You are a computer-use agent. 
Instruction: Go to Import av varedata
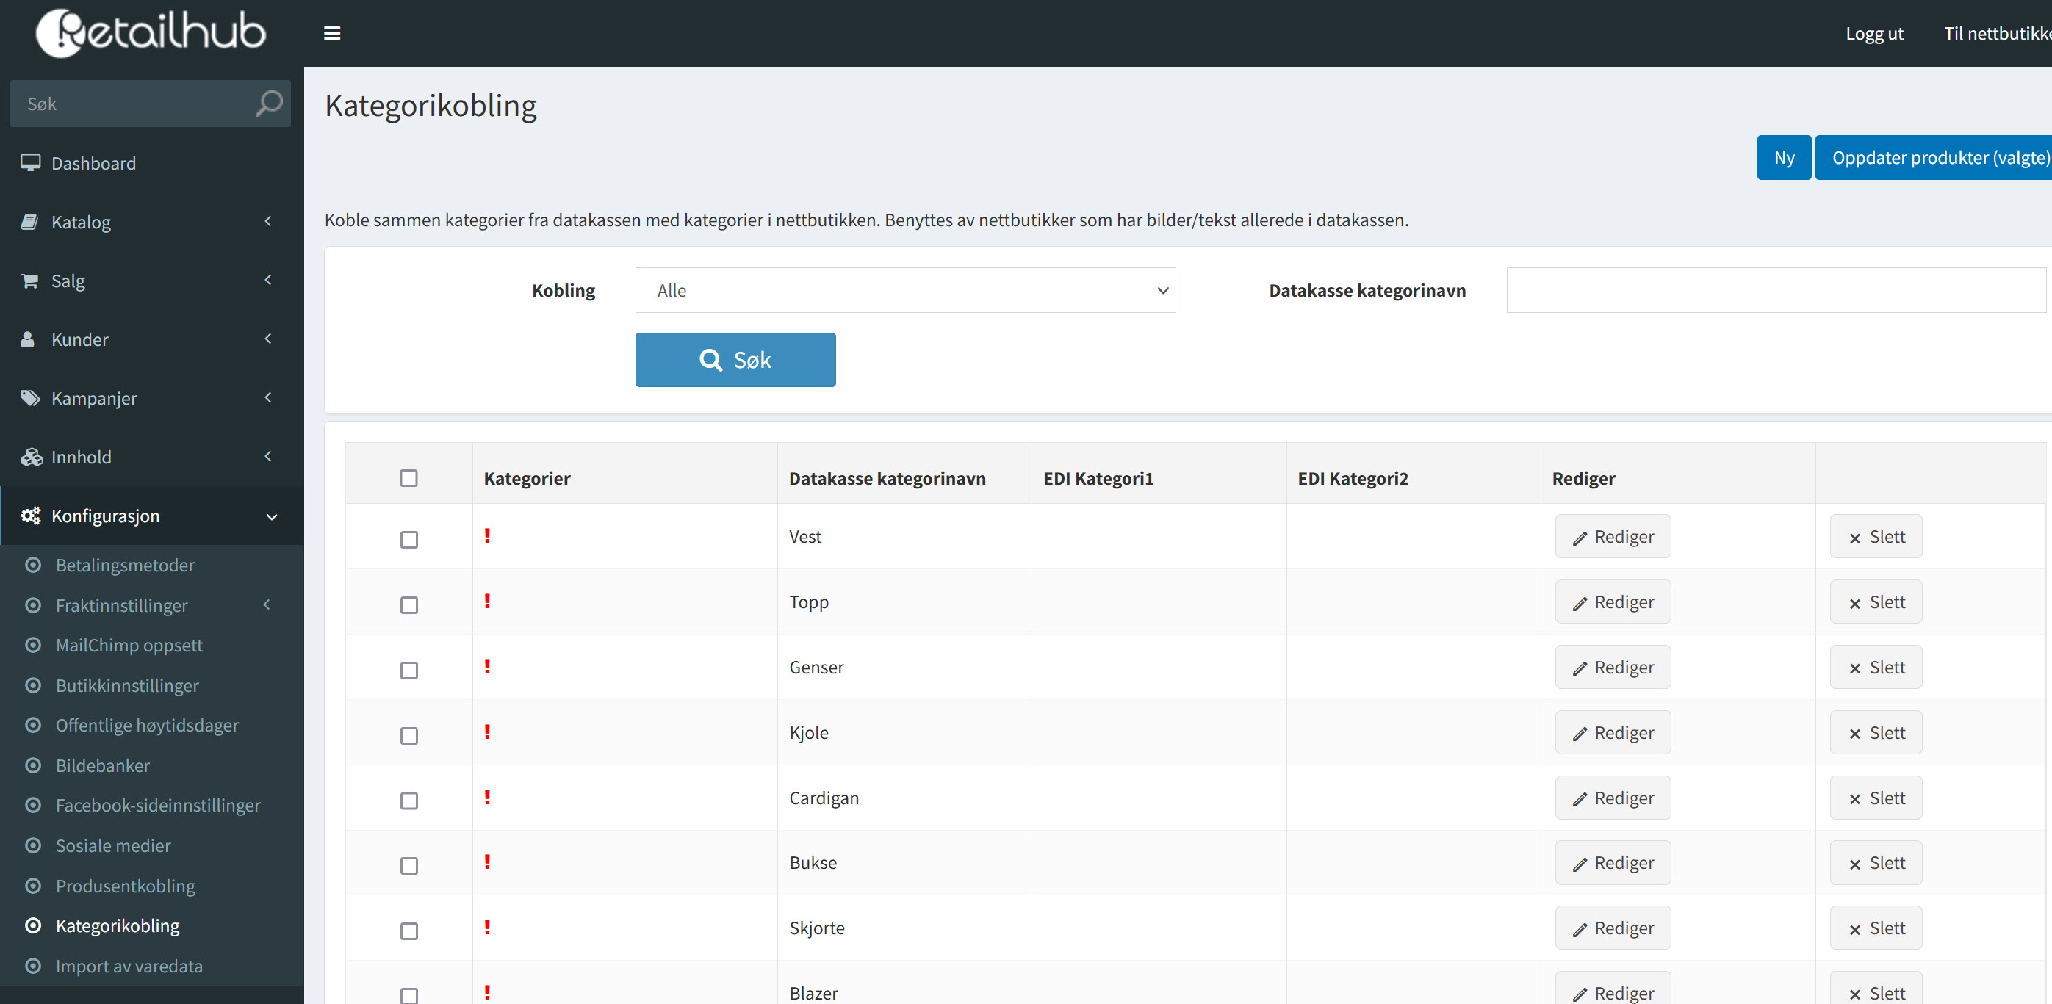tap(129, 966)
